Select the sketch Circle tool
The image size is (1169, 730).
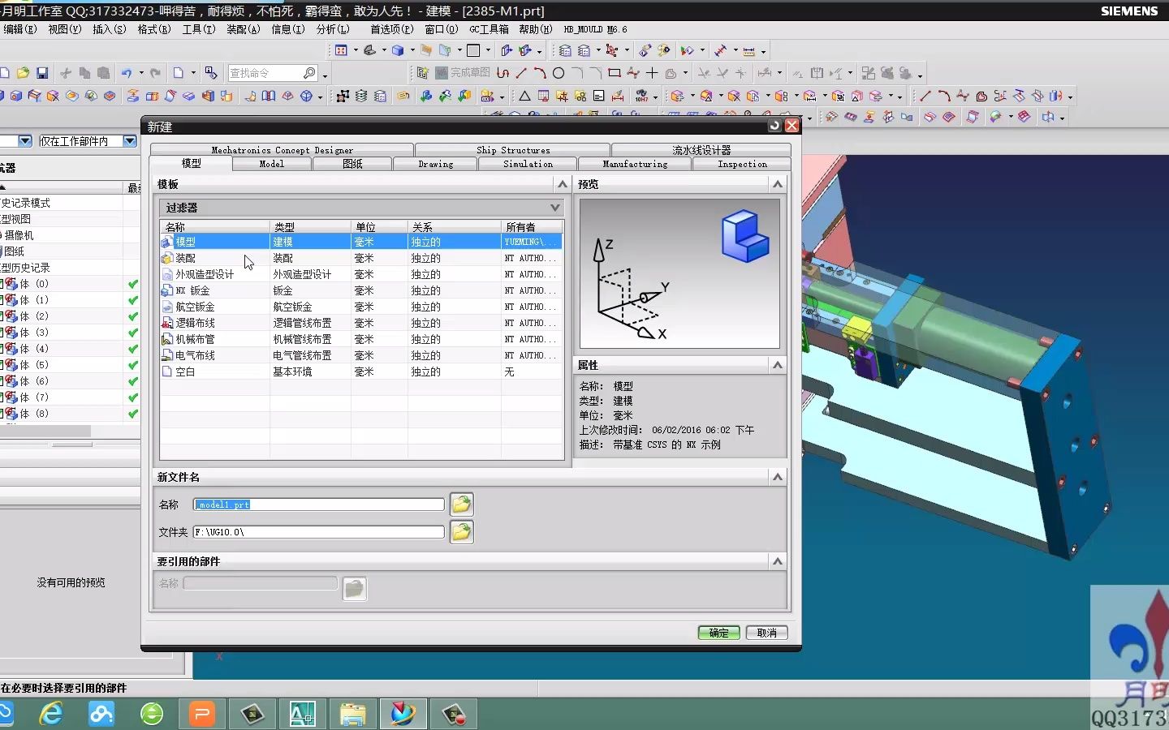(559, 73)
